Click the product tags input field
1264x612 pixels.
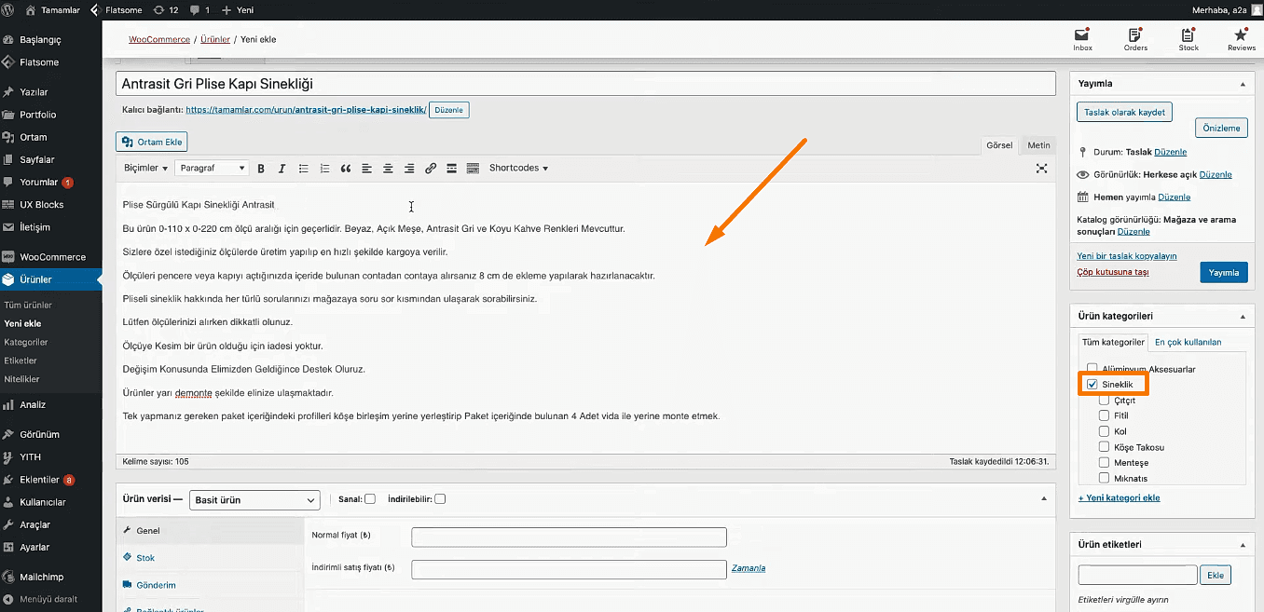coord(1137,575)
